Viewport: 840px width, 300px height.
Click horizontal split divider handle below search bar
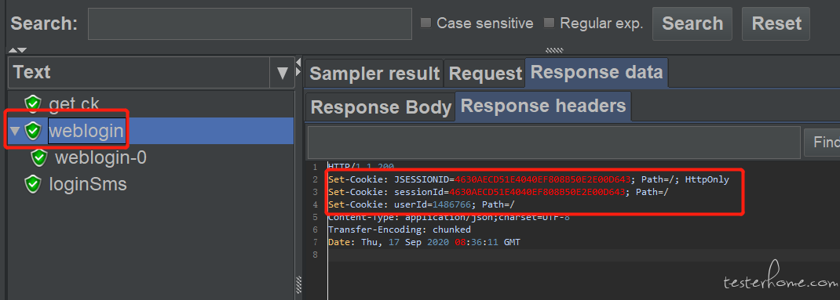[x=554, y=51]
